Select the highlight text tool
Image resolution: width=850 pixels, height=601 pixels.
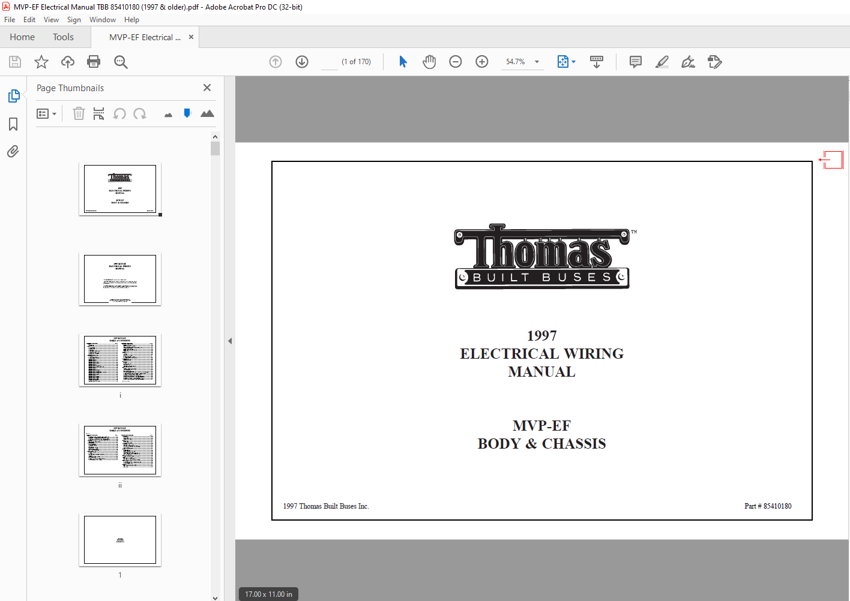point(662,62)
